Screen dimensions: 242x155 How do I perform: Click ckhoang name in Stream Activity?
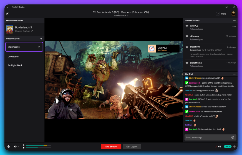194,36
